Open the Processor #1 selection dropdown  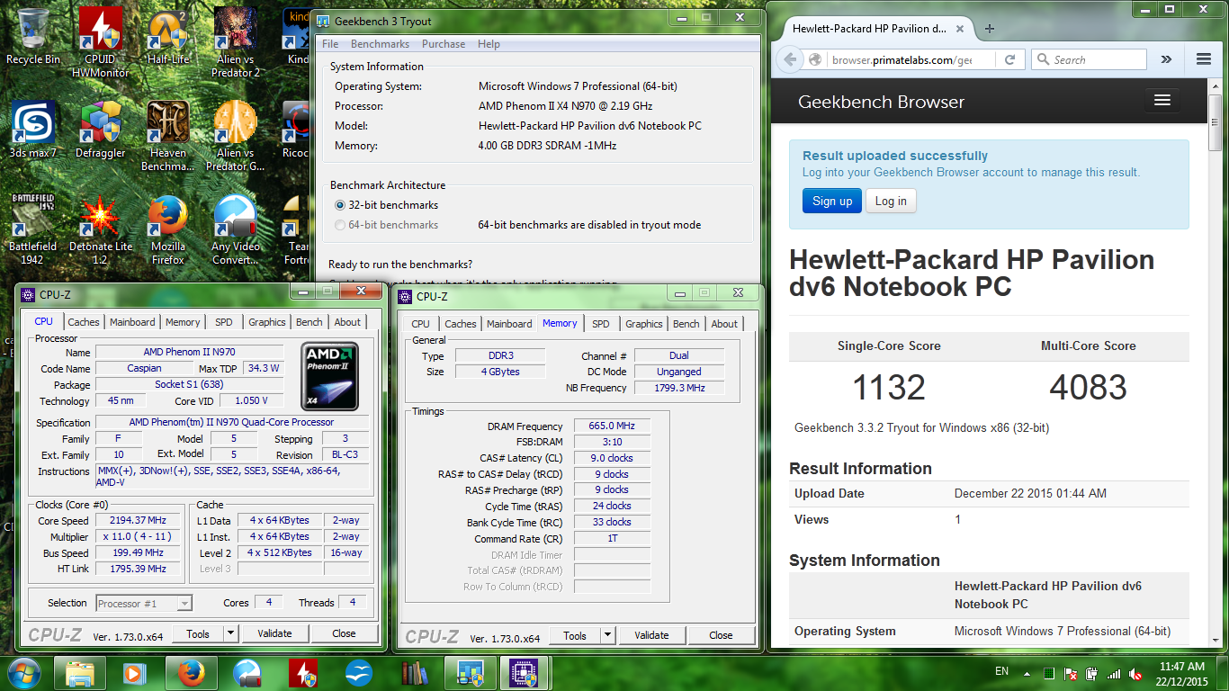pyautogui.click(x=144, y=603)
